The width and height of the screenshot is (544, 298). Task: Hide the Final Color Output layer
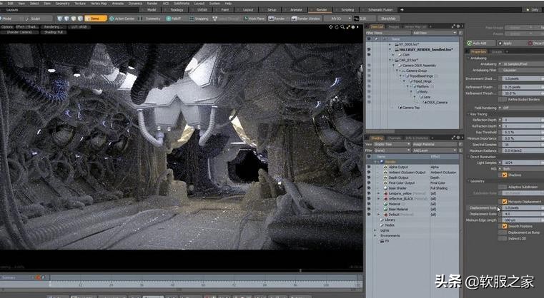(369, 182)
